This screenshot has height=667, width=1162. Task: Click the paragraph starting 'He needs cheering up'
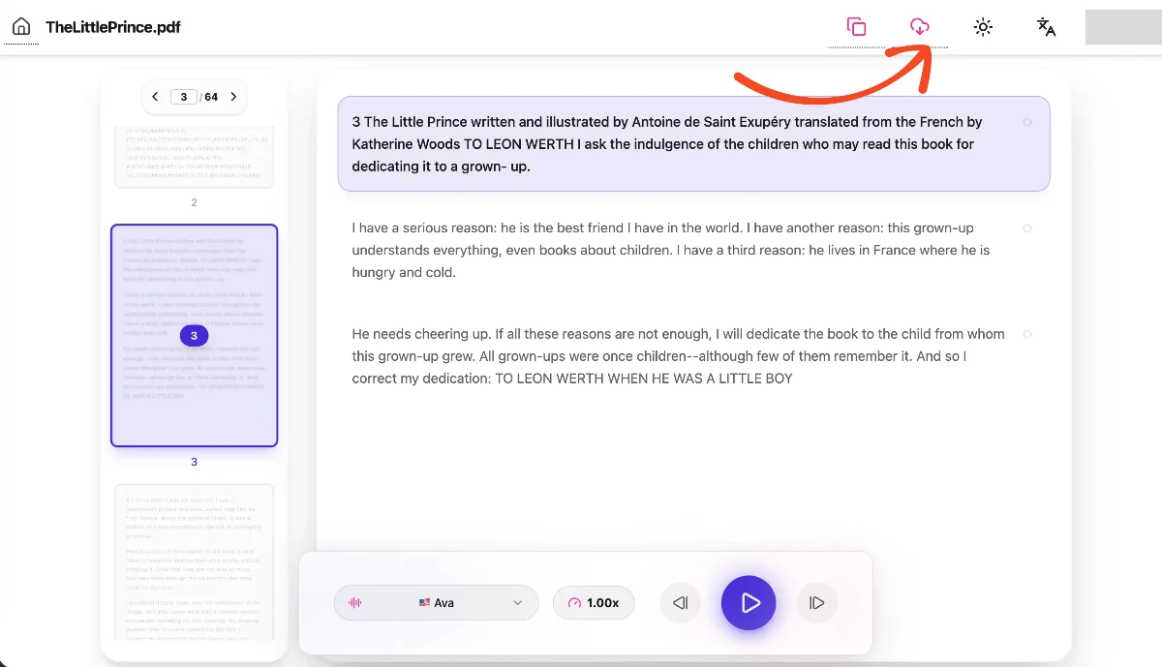point(678,356)
